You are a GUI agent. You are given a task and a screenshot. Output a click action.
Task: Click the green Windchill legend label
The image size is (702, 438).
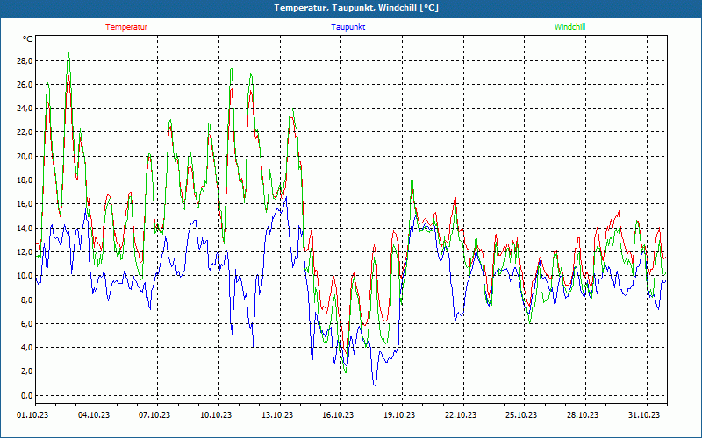(569, 27)
